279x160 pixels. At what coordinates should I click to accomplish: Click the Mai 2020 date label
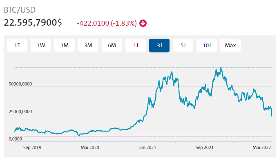tap(90, 147)
